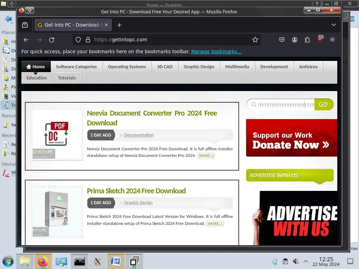
Task: Open uBlock Origin extension icon
Action: tap(320, 39)
